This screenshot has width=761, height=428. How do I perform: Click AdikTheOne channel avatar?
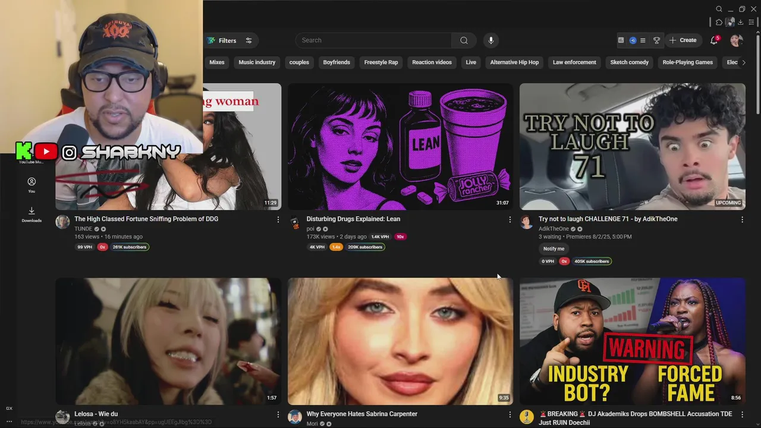coord(527,222)
